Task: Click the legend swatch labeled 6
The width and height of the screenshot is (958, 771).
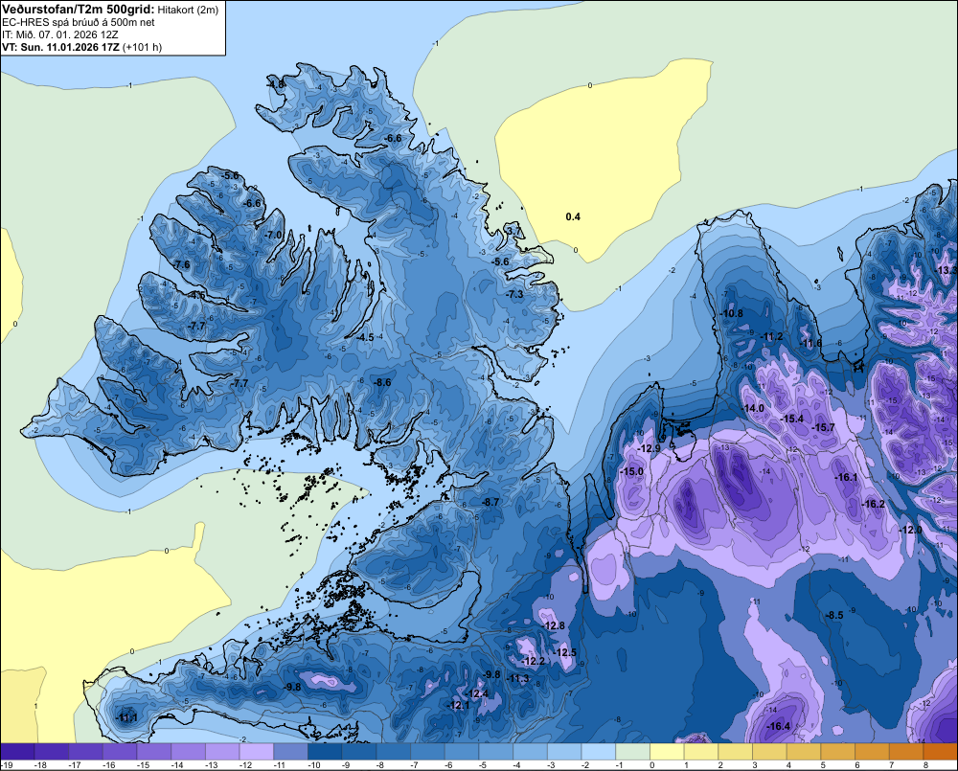Action: 873,752
